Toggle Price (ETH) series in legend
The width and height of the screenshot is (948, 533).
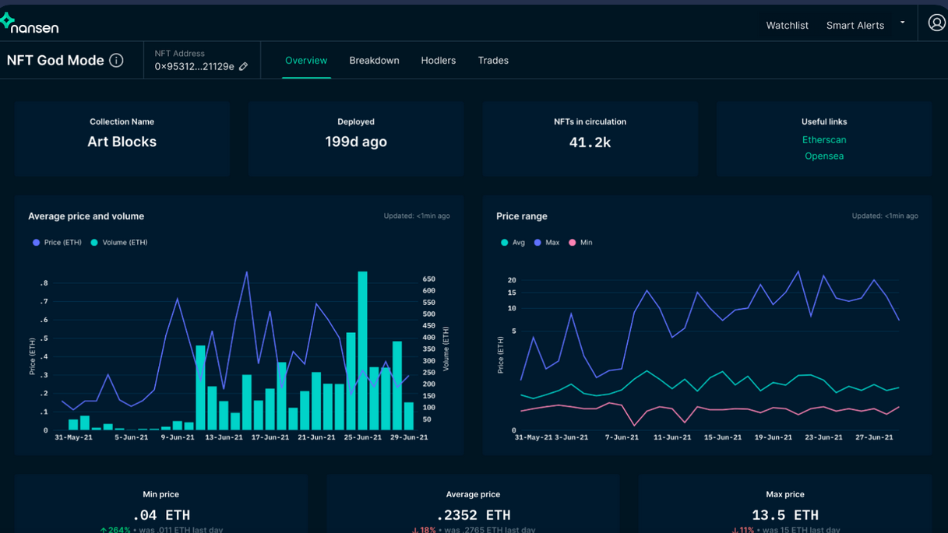(x=58, y=243)
